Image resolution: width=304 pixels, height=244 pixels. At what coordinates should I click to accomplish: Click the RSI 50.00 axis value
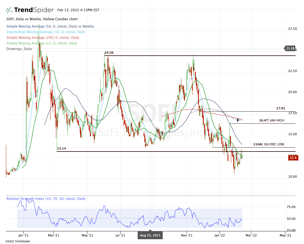[291, 219]
